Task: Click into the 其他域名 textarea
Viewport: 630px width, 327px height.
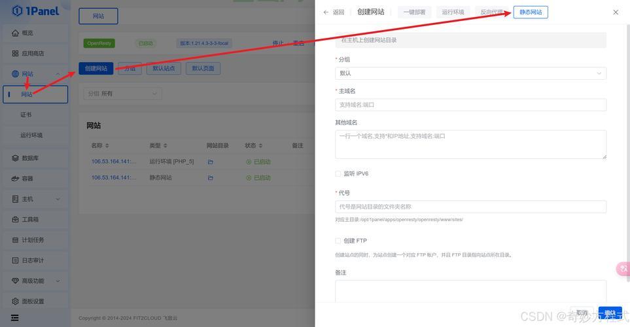Action: point(470,145)
